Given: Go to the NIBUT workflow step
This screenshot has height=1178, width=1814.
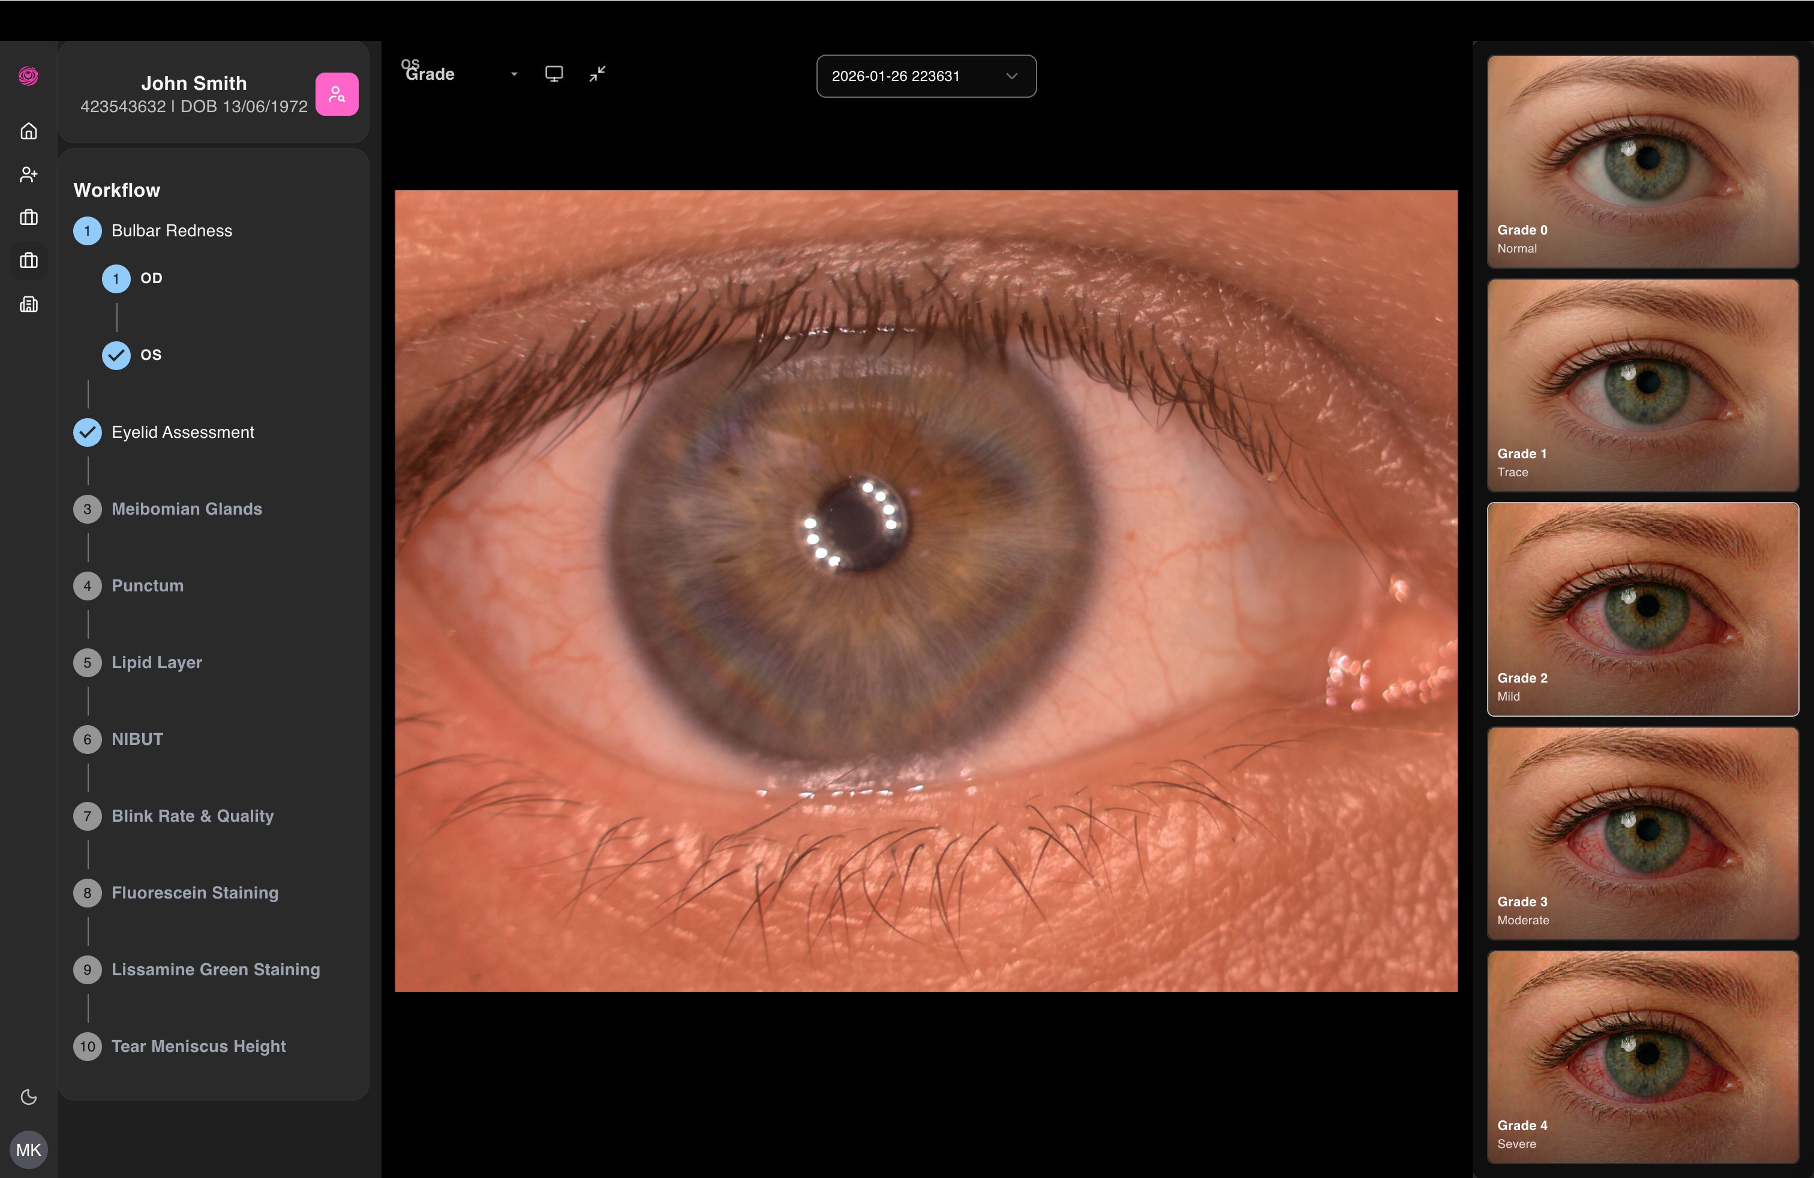Looking at the screenshot, I should click(137, 739).
